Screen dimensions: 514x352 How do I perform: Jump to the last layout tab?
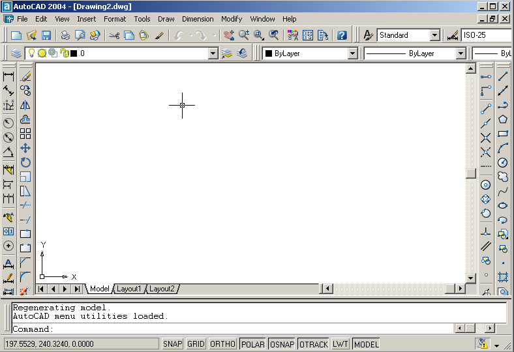77,289
